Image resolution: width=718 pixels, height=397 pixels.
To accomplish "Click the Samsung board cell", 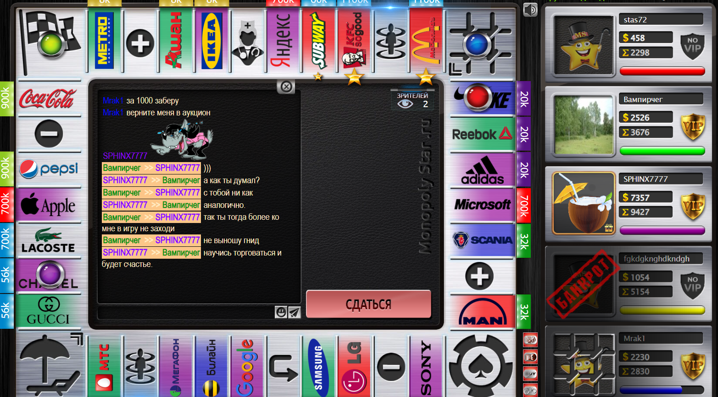I will 319,366.
